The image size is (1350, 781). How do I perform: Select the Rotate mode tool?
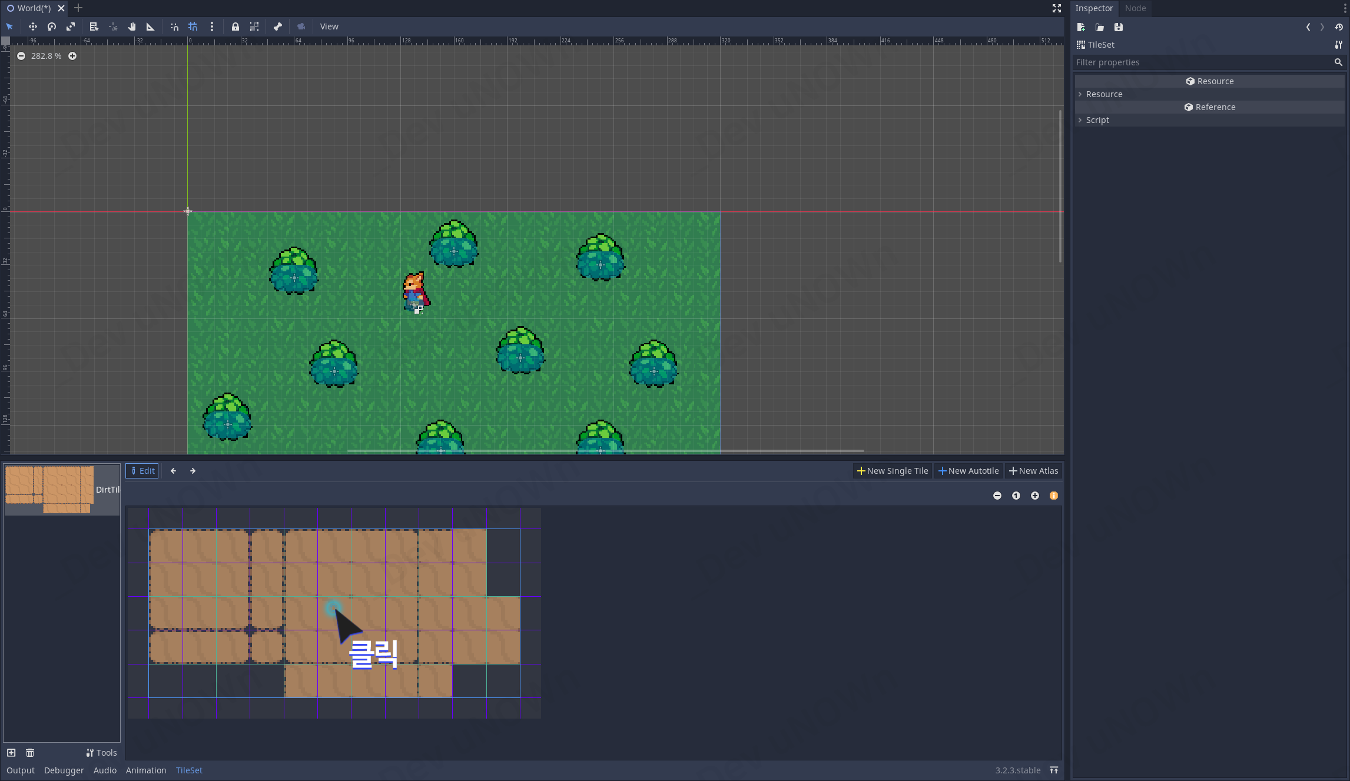point(52,26)
